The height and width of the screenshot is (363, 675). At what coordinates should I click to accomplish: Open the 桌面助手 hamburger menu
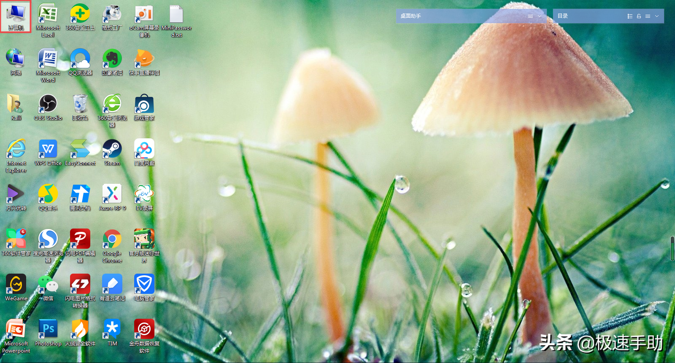coord(530,16)
